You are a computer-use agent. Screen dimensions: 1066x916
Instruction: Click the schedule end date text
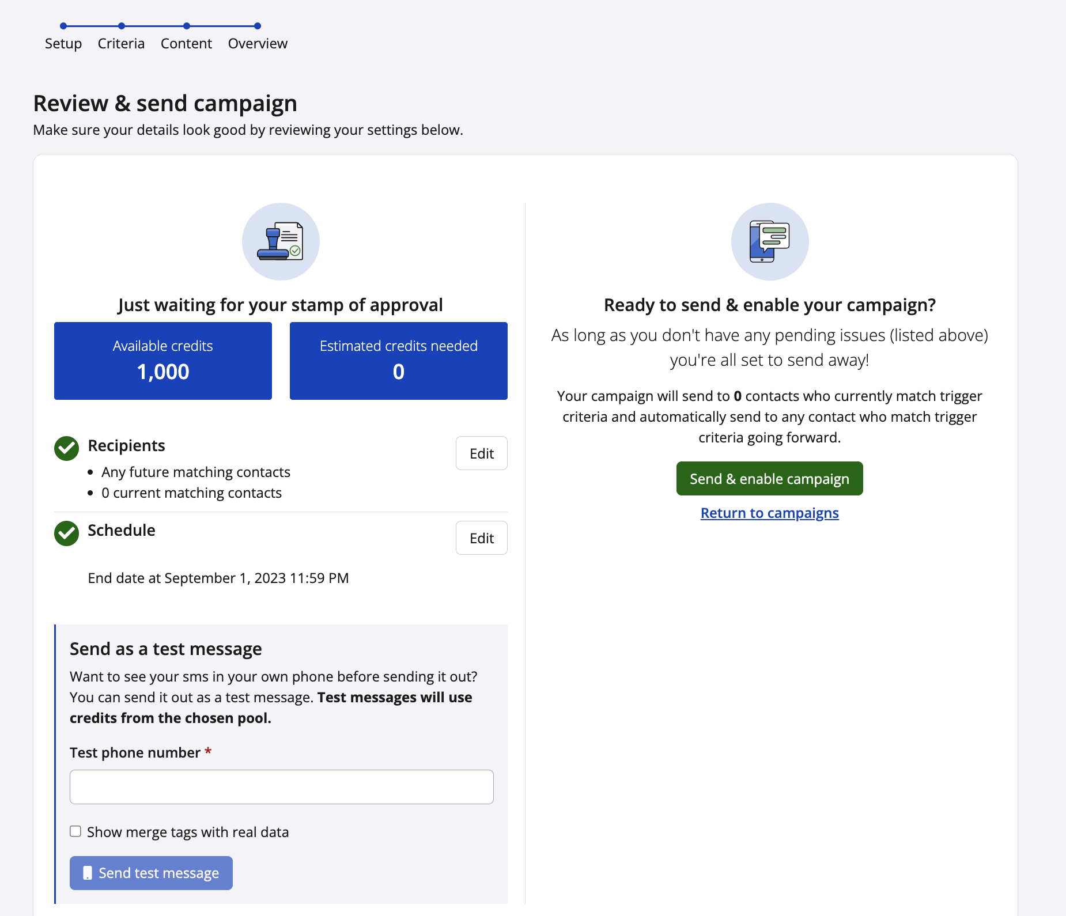[218, 578]
